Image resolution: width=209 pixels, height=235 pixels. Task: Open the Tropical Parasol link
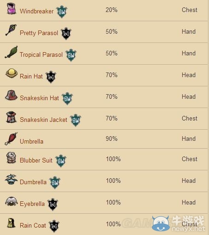[41, 55]
